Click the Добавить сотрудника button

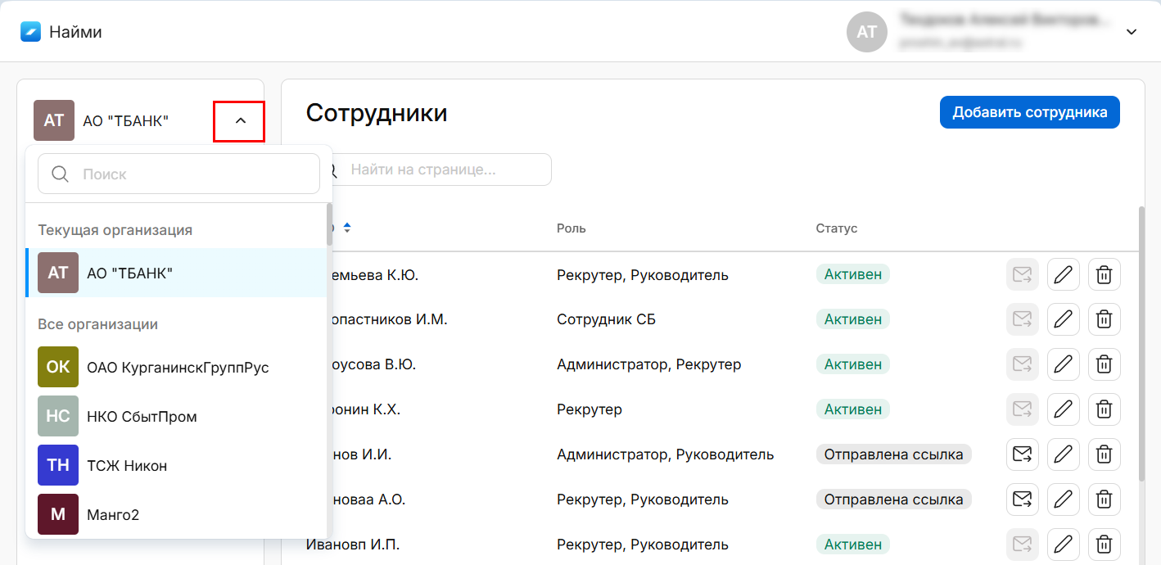pyautogui.click(x=1029, y=112)
